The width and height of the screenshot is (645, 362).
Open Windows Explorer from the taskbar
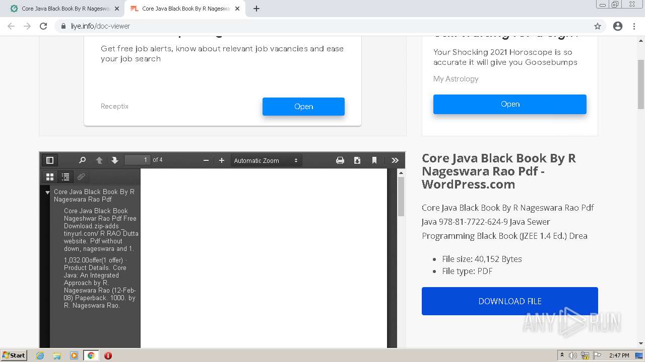(57, 355)
